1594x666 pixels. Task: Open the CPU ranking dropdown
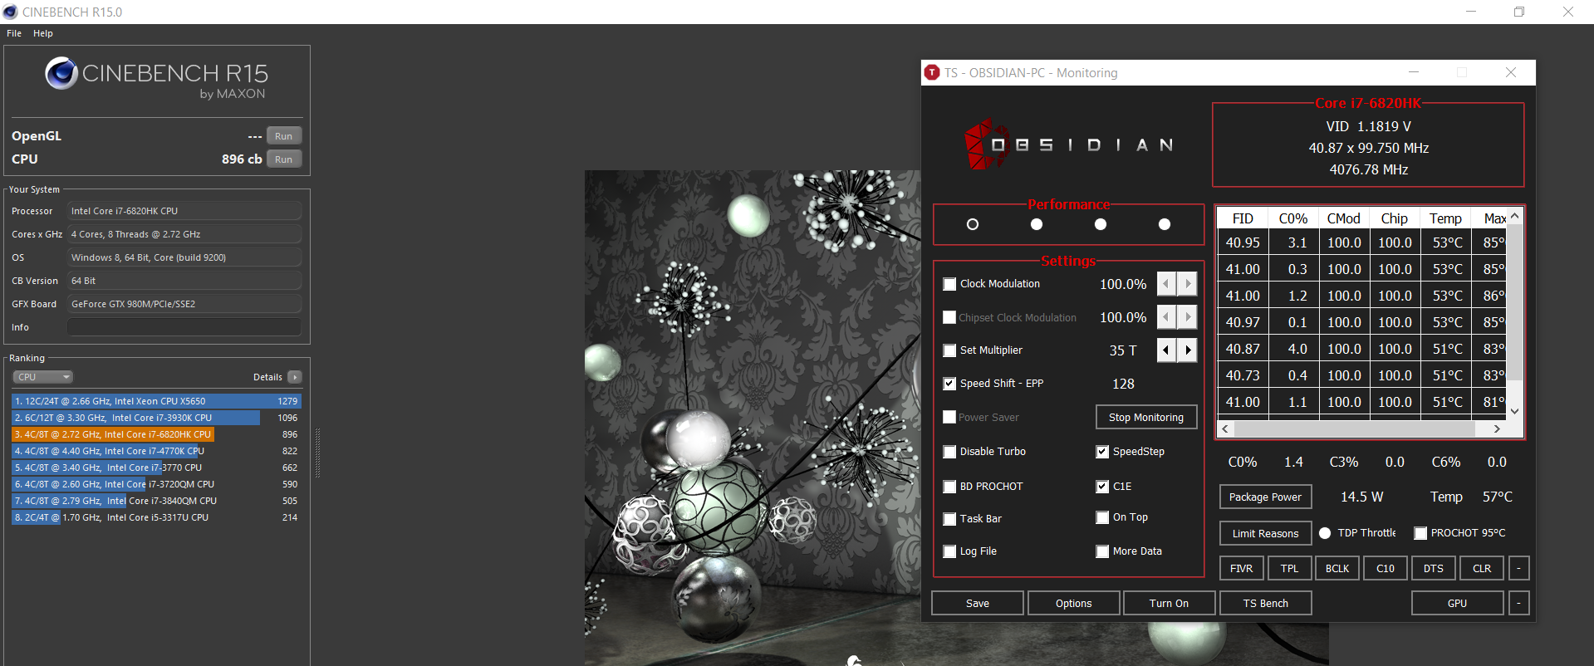point(42,377)
